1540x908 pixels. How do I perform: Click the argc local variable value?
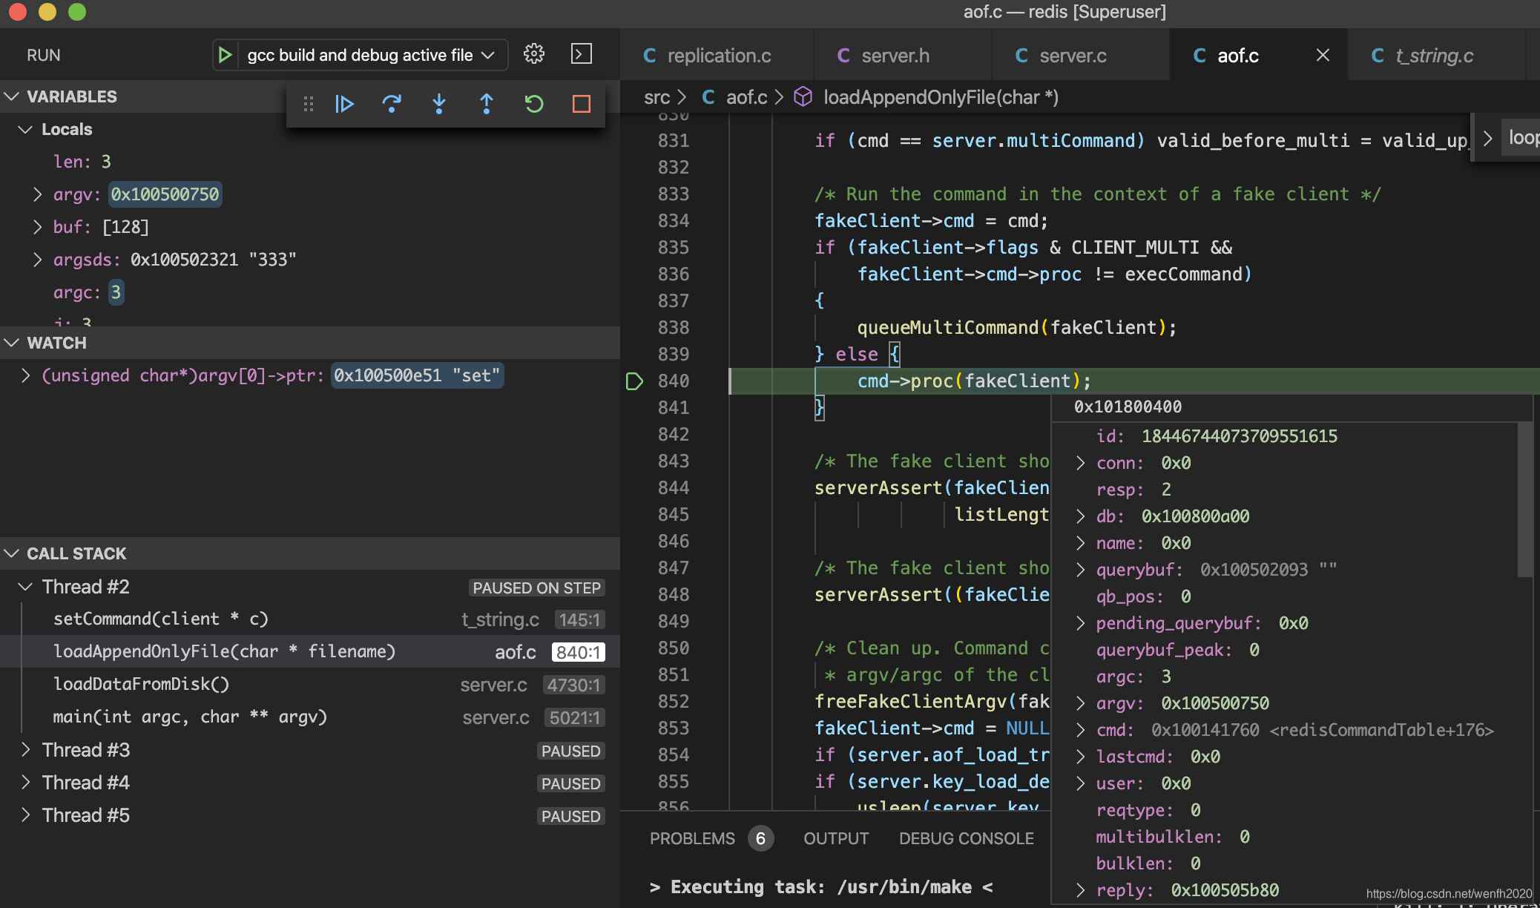pos(116,292)
